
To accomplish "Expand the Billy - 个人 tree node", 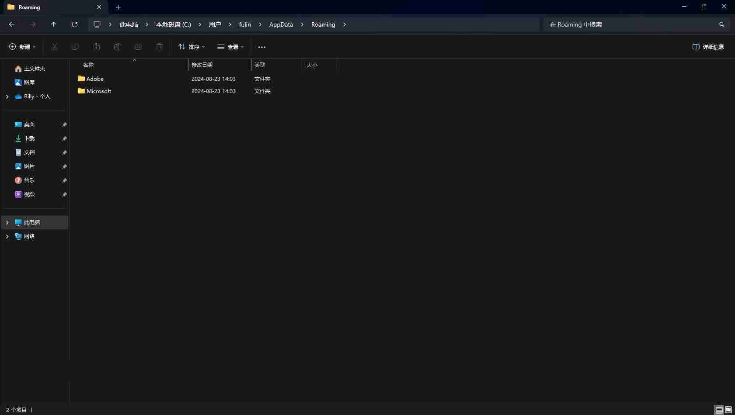I will click(7, 97).
